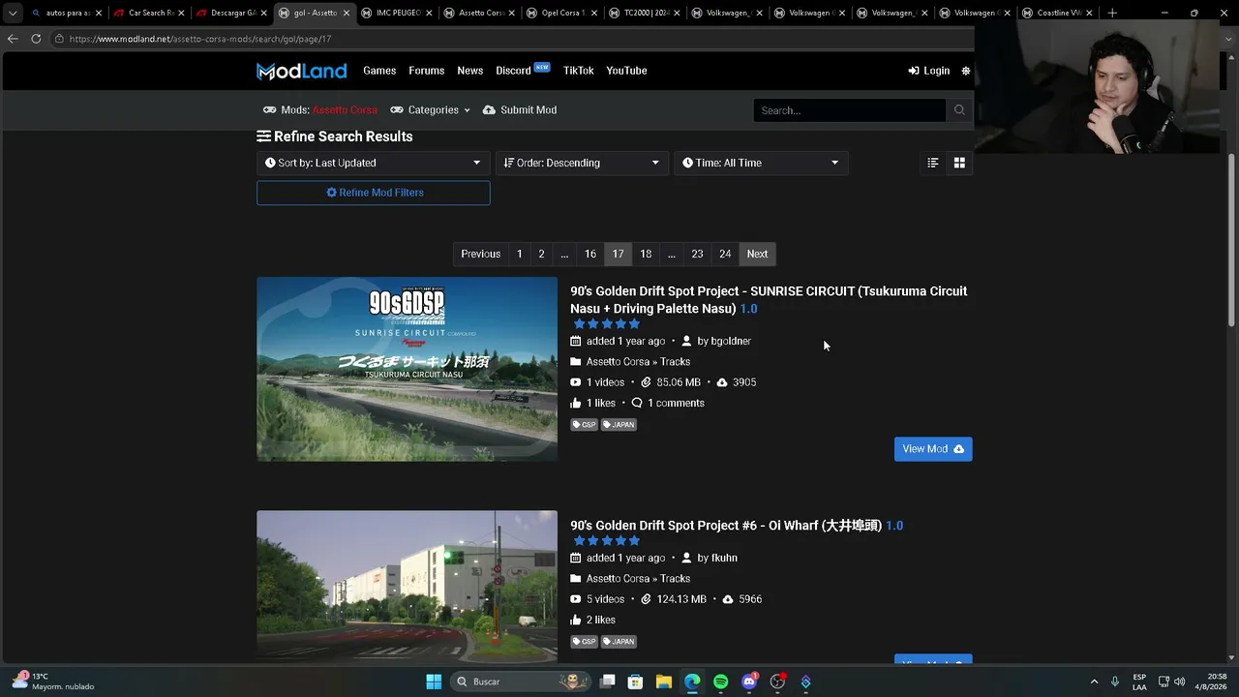Open the TikTok nav link

point(579,71)
